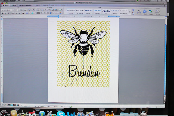Screen dimensions: 174x116
Task: Apply the Title style
Action: [106, 11]
